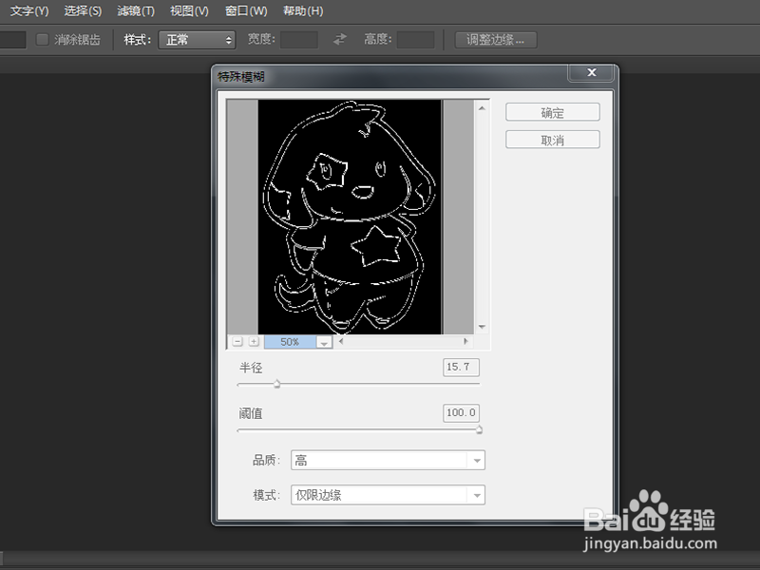Open the 样式 dropdown set to 正常
The height and width of the screenshot is (570, 760).
[x=197, y=40]
